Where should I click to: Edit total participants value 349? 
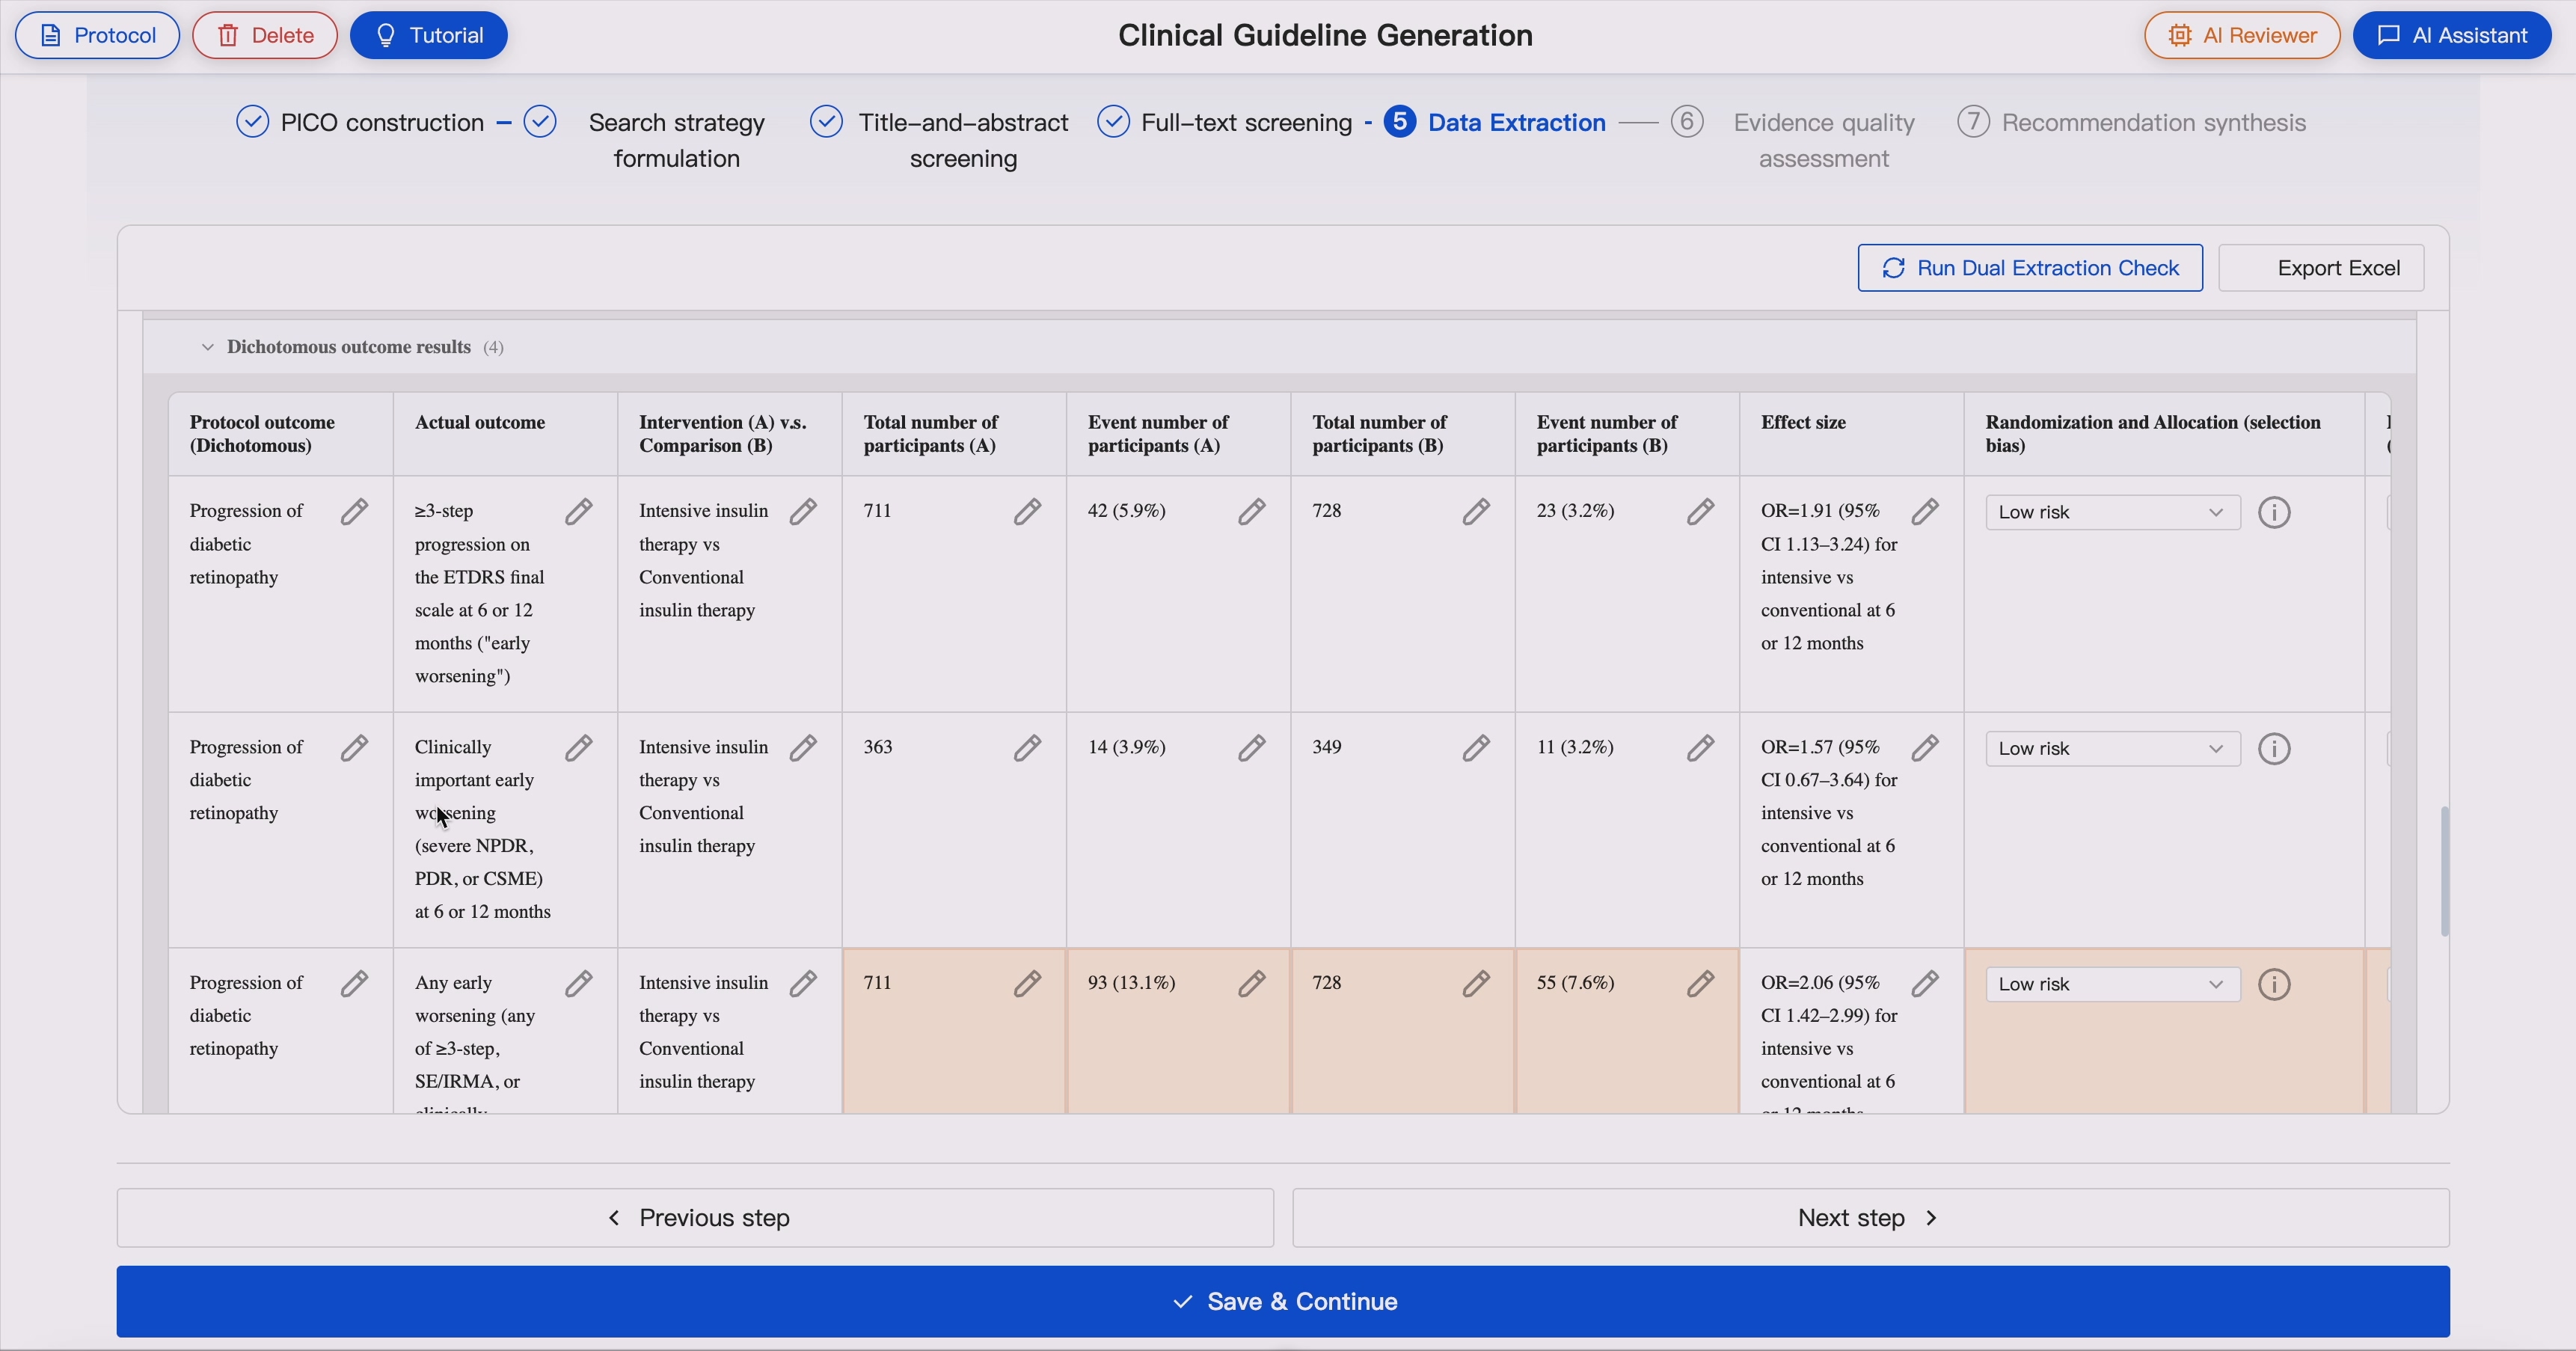coord(1476,748)
